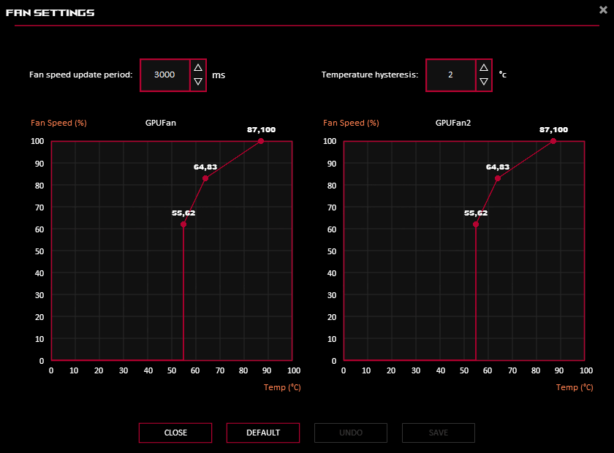Increase temperature hysteresis with up arrow

tap(484, 68)
